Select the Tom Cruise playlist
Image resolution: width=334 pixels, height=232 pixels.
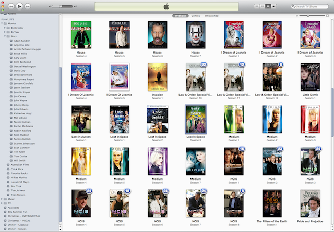(20, 156)
